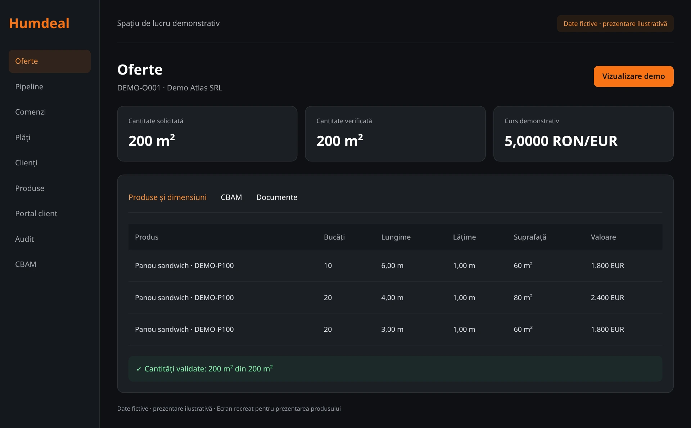Click the footer note Ecran recreat pentru prezentarea produsului
691x428 pixels.
click(x=279, y=409)
